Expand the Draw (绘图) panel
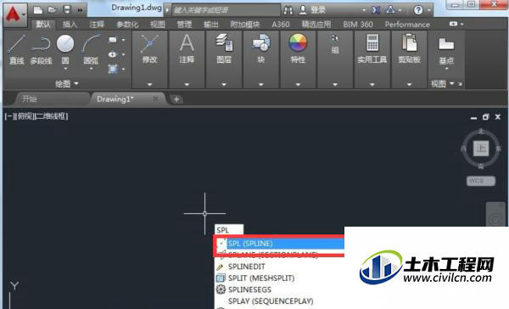This screenshot has height=309, width=509. pyautogui.click(x=66, y=84)
